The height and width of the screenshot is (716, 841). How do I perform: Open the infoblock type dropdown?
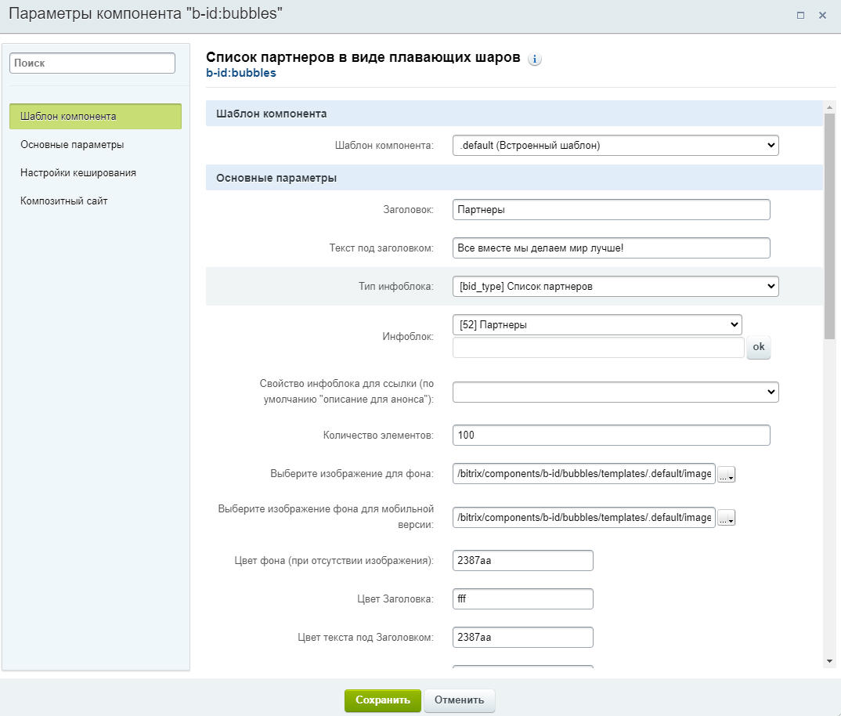pos(615,287)
